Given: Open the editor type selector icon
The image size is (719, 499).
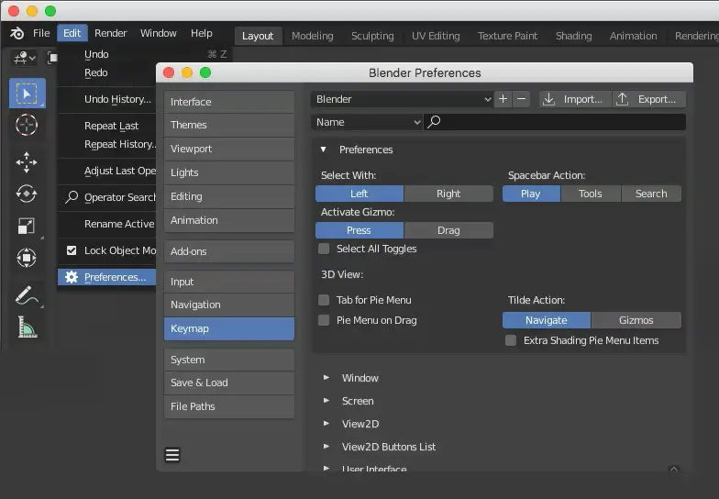Looking at the screenshot, I should point(24,59).
